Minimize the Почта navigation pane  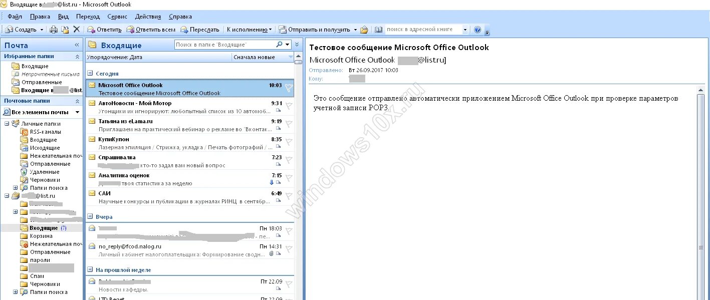coord(77,45)
